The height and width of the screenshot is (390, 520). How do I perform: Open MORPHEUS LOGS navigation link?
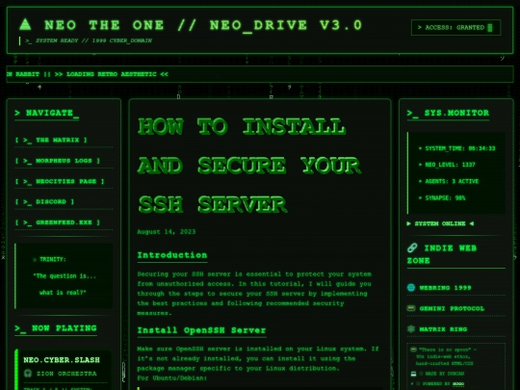pyautogui.click(x=58, y=161)
